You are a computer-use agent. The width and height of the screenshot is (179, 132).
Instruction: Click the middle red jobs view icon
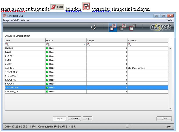tap(123, 27)
